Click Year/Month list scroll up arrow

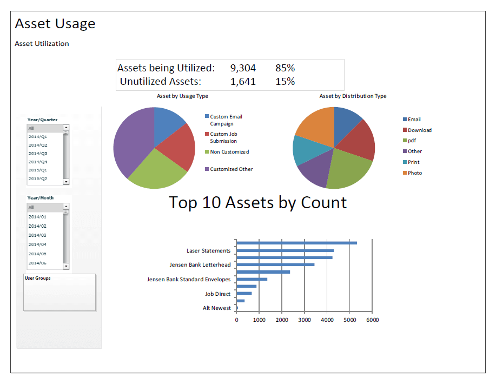click(x=66, y=207)
